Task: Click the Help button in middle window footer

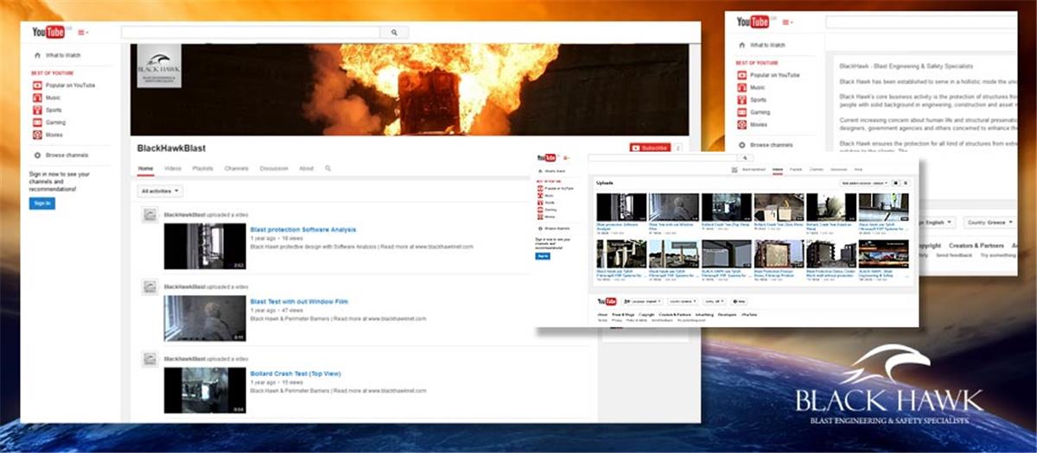Action: coord(739,301)
